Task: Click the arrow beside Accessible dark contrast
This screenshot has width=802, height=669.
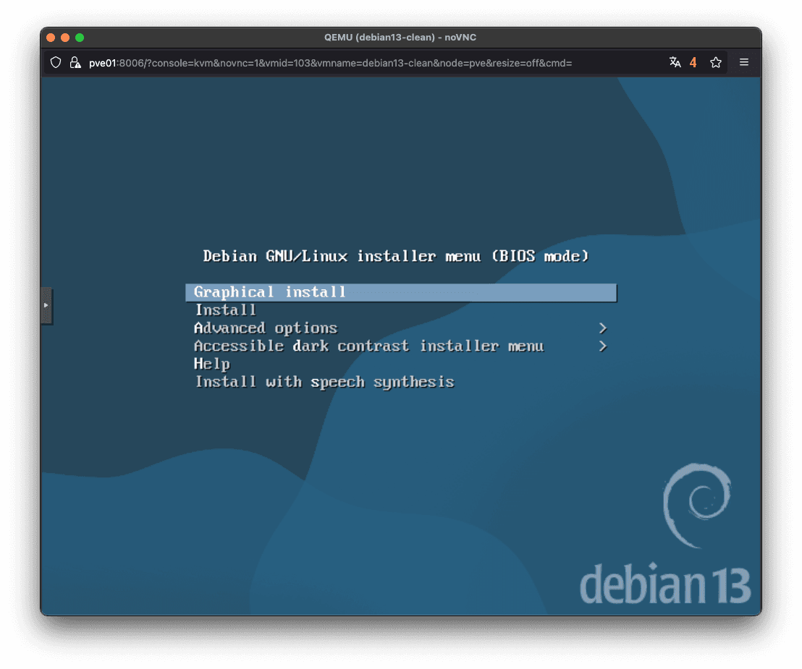Action: coord(602,346)
